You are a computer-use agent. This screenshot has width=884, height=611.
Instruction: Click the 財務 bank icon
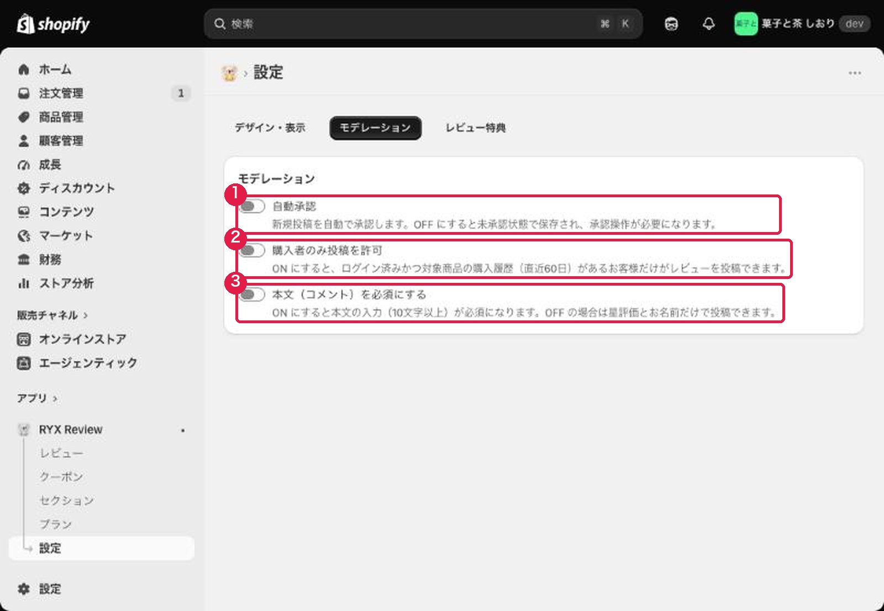[x=24, y=260]
